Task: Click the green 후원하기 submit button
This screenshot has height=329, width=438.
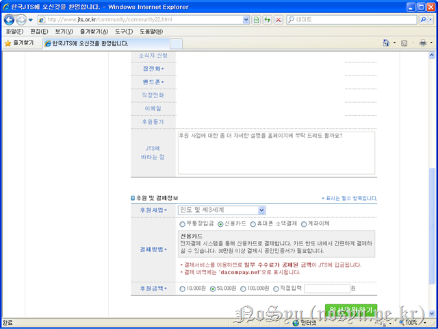Action: [x=350, y=310]
